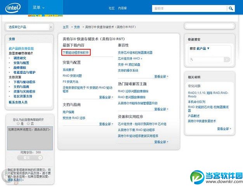243x187 pixels.
Task: Open 此产品的支持信息 sidebar link
Action: (21, 48)
